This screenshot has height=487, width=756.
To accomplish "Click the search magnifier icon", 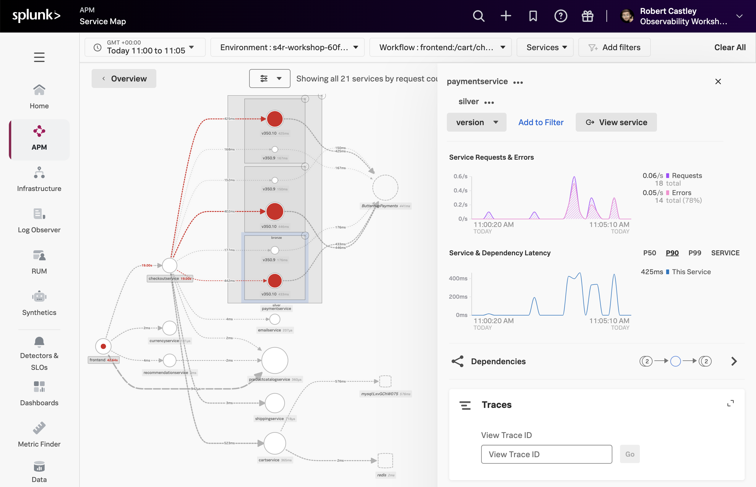I will click(x=478, y=16).
